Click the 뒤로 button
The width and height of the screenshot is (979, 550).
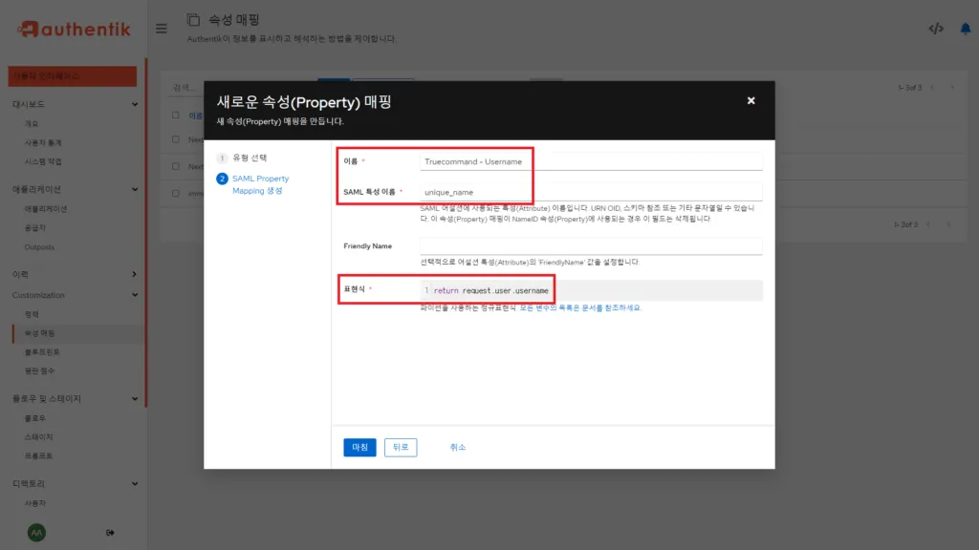pos(401,447)
